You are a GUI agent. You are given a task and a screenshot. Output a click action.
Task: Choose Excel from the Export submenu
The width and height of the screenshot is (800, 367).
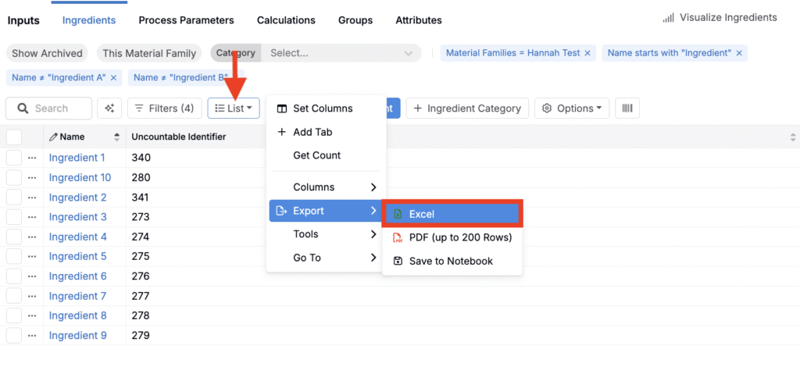tap(451, 214)
